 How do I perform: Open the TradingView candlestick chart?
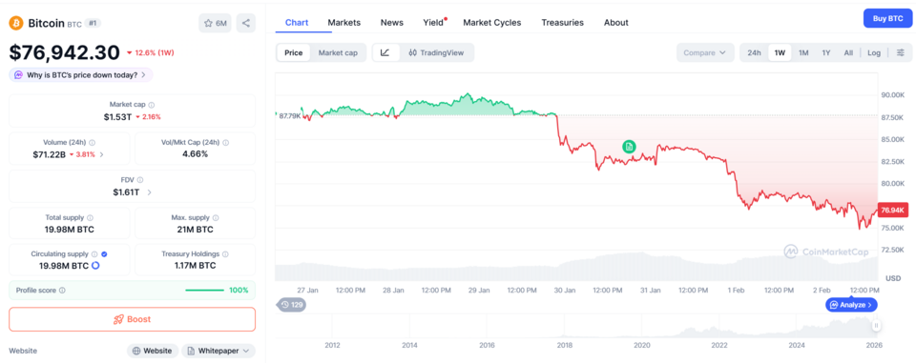436,52
